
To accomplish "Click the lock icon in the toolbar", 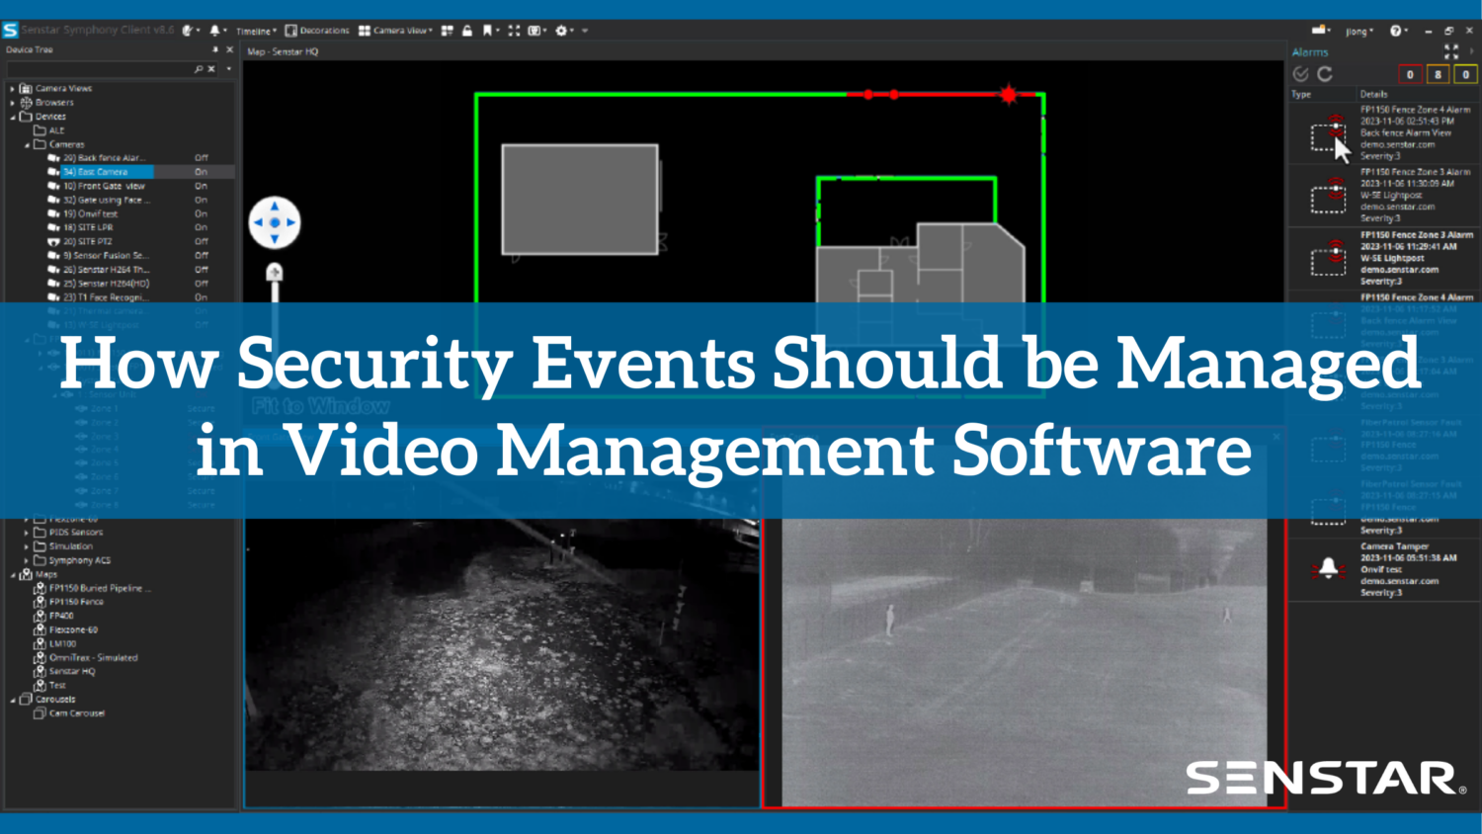I will click(467, 31).
